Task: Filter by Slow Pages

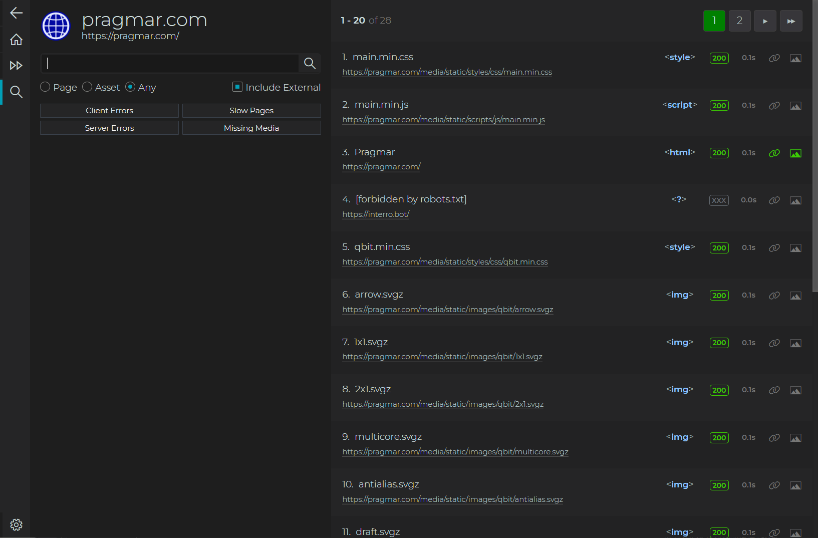Action: (x=251, y=111)
